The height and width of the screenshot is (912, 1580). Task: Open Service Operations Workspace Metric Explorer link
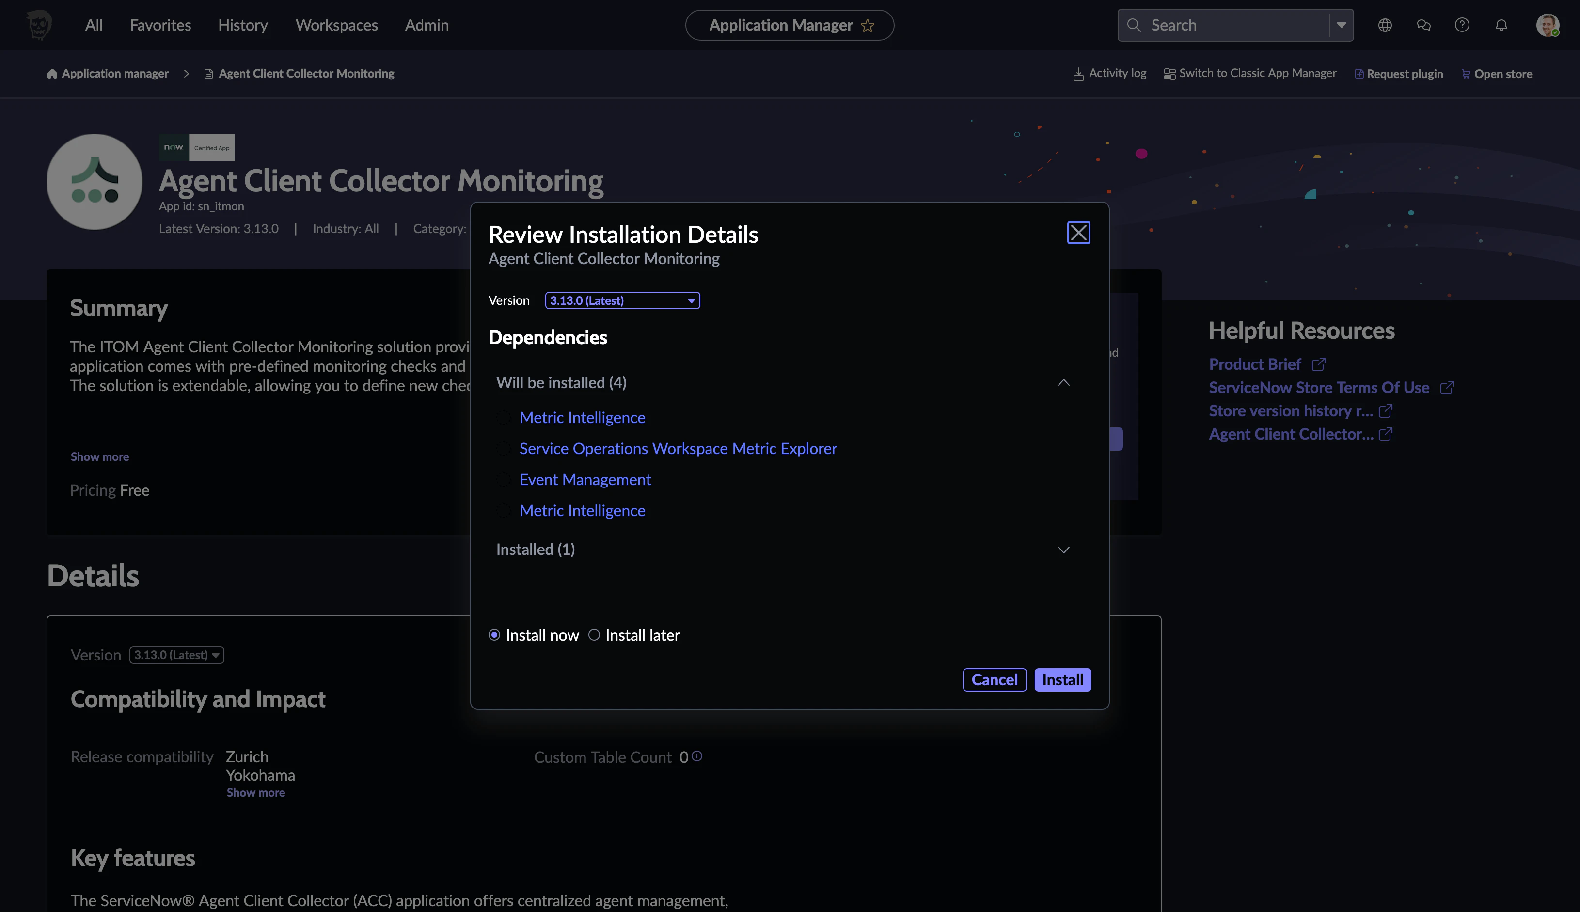click(678, 449)
